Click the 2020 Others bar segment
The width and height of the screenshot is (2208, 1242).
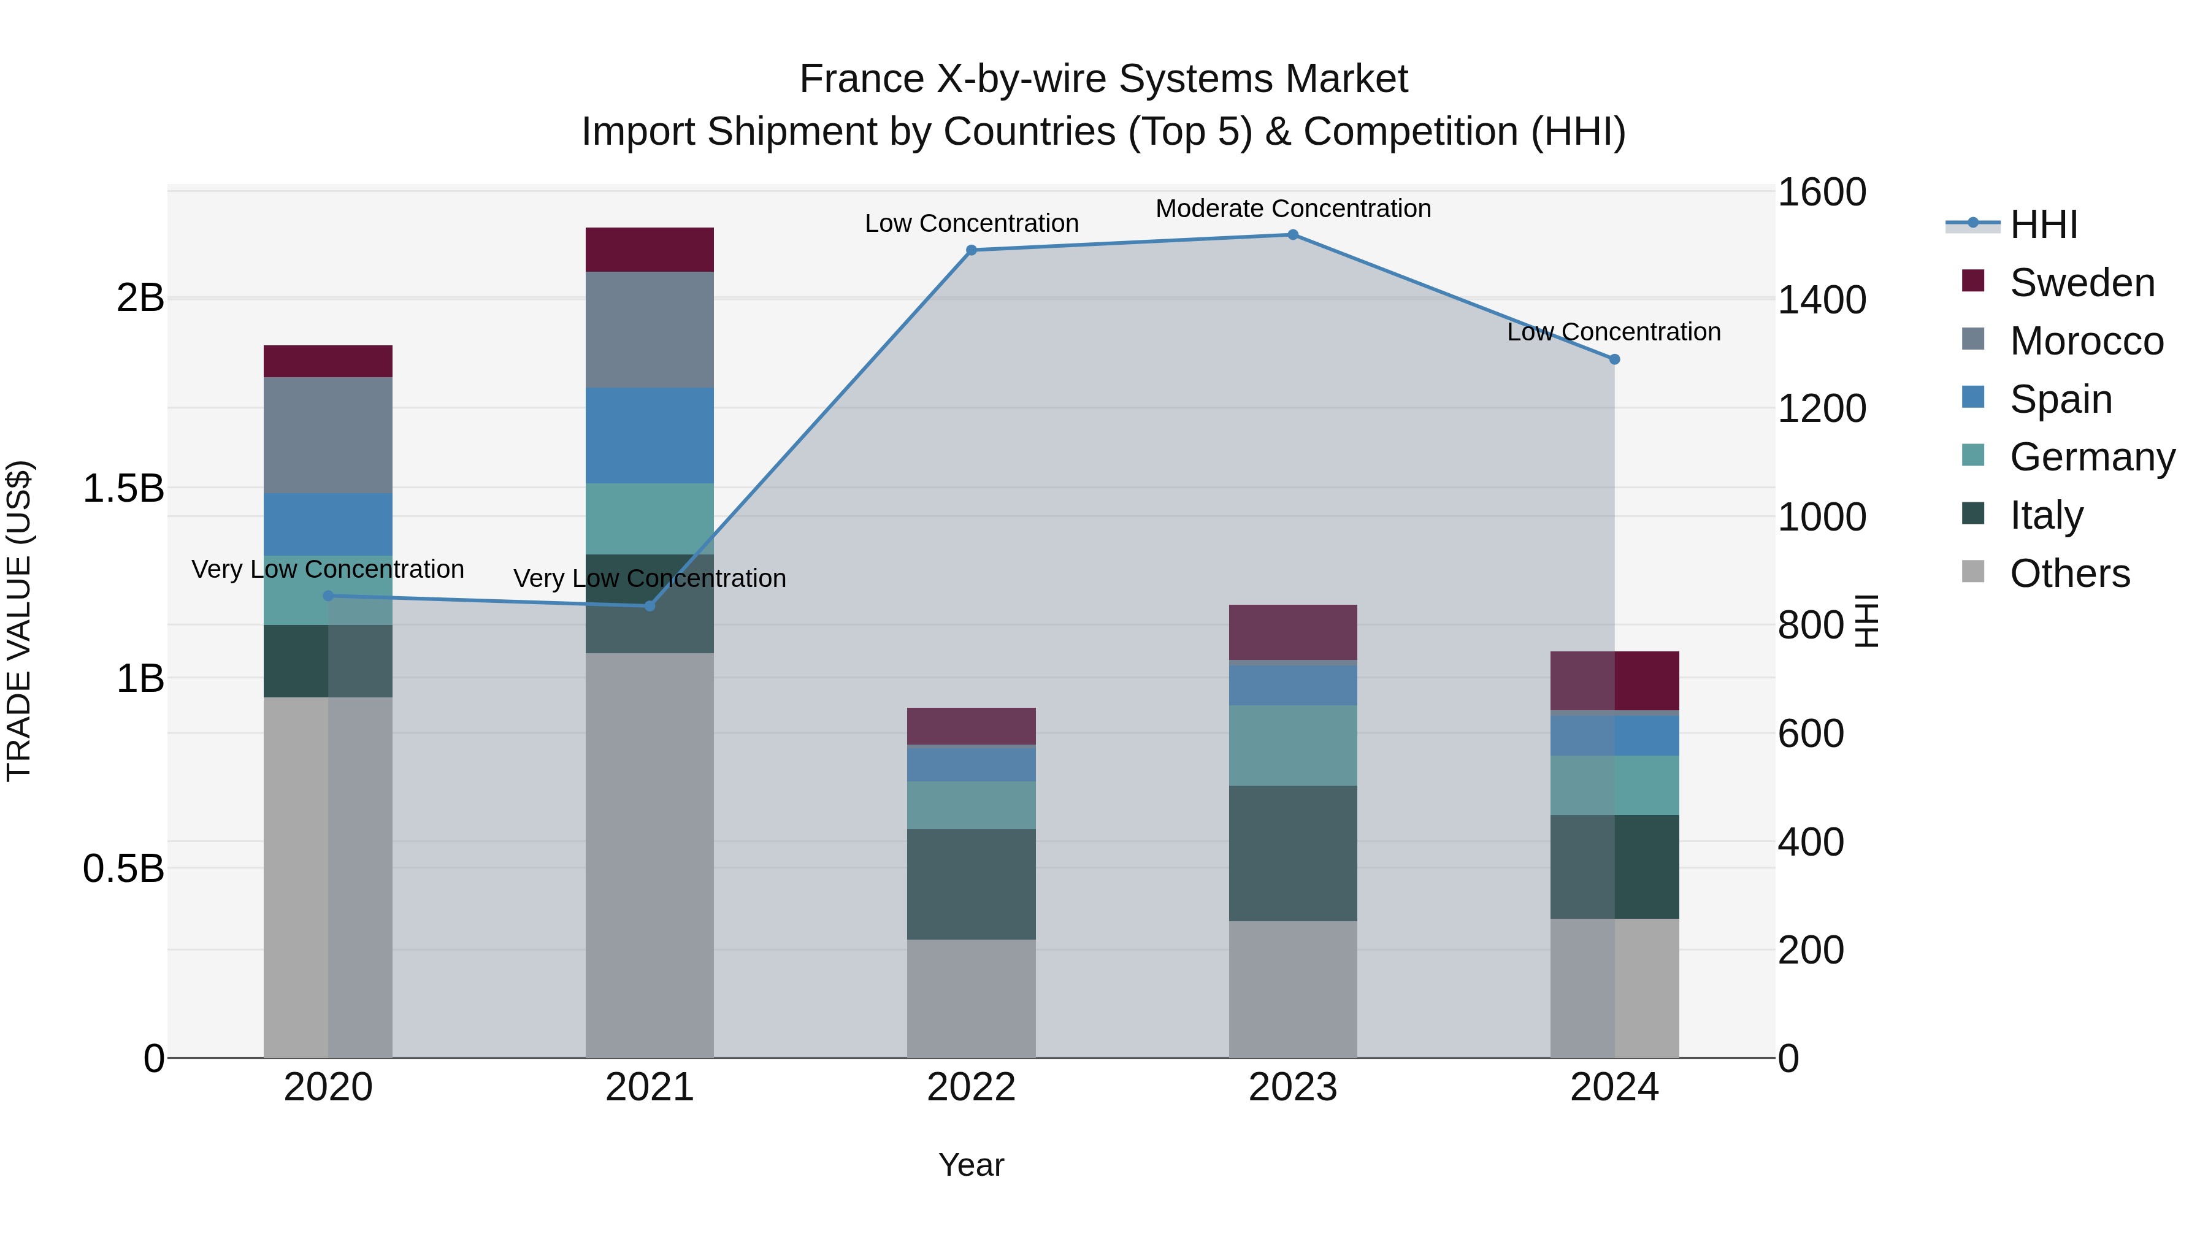click(328, 878)
